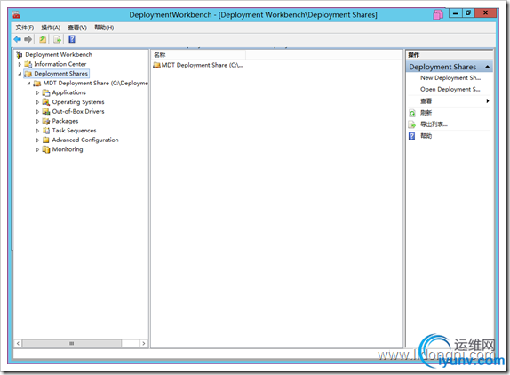
Task: Click the Up one level toolbar icon
Action: click(43, 39)
